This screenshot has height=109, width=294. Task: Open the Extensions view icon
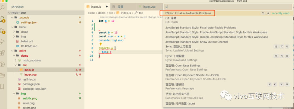click(x=2, y=53)
